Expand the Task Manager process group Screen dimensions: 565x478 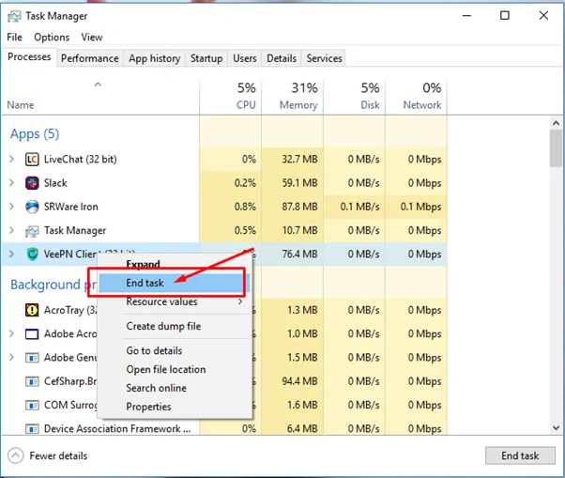pos(11,230)
